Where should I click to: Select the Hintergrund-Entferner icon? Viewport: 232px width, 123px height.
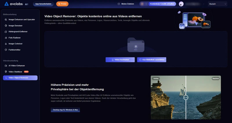[6, 32]
